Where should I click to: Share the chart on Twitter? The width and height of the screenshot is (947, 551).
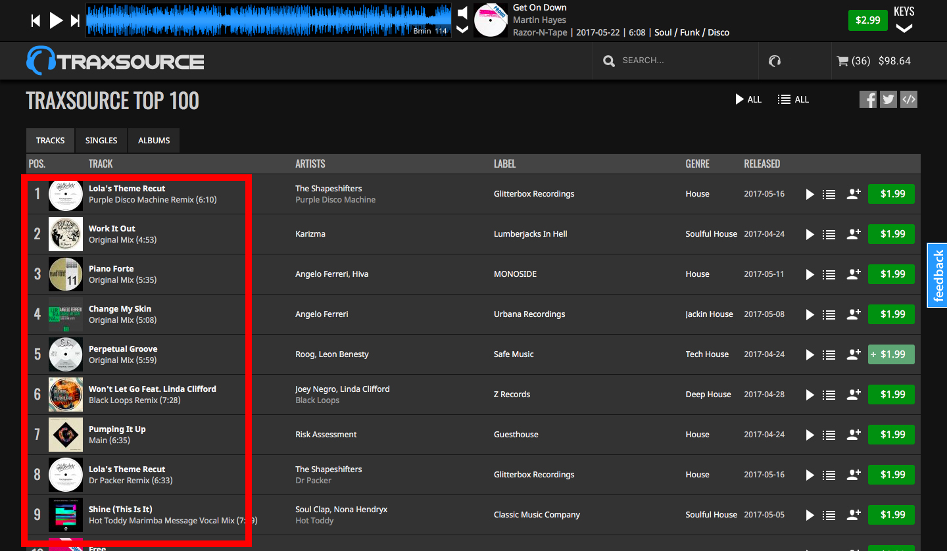point(888,99)
